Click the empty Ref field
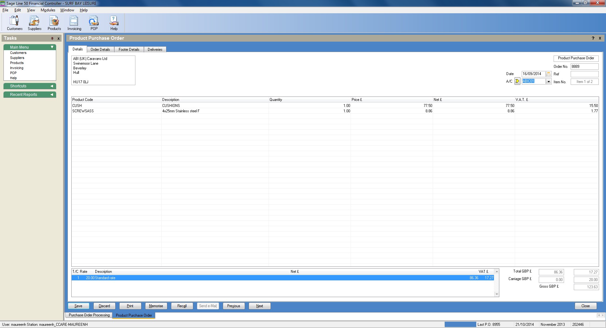 [x=585, y=74]
